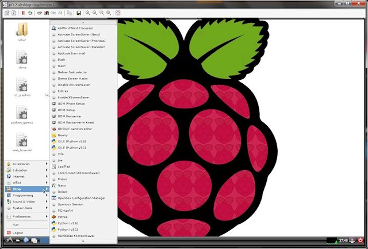Launch file manager from taskbar
The height and width of the screenshot is (249, 368).
pos(18,240)
